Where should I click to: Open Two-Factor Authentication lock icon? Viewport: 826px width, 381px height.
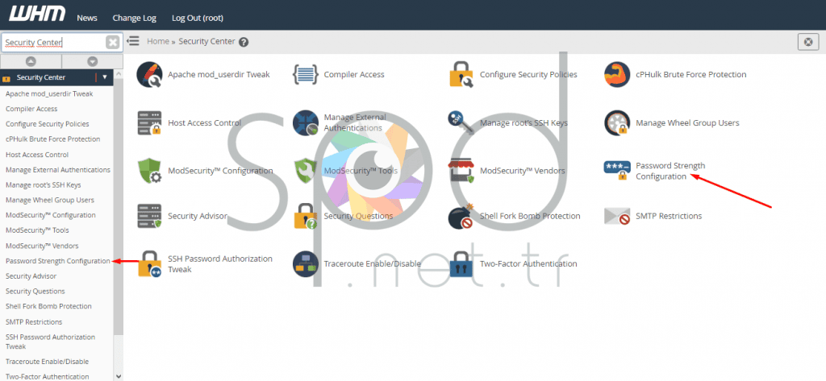point(461,264)
